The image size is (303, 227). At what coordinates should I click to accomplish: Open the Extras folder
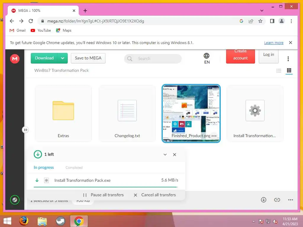tap(63, 113)
